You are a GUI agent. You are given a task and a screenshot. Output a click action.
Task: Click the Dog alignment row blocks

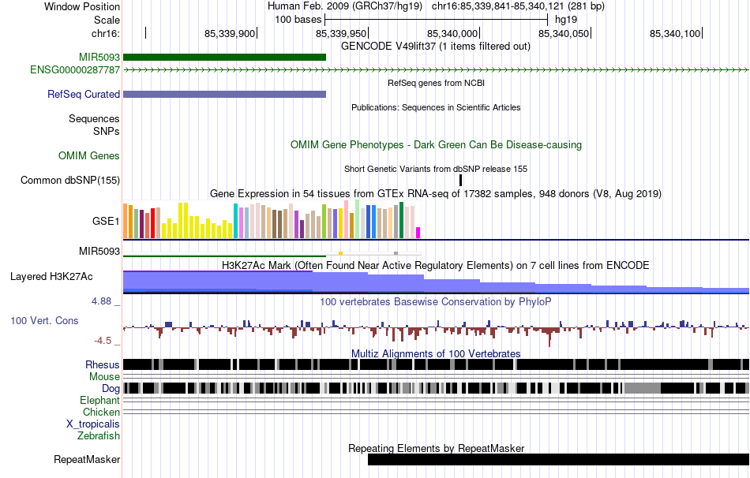(x=437, y=388)
